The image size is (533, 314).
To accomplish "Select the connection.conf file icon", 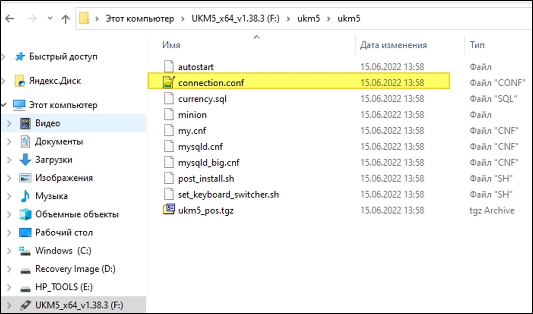I will click(x=169, y=82).
